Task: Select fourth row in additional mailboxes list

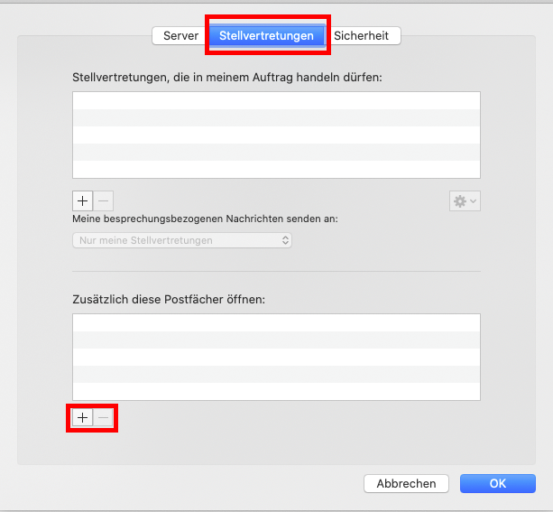Action: [276, 375]
